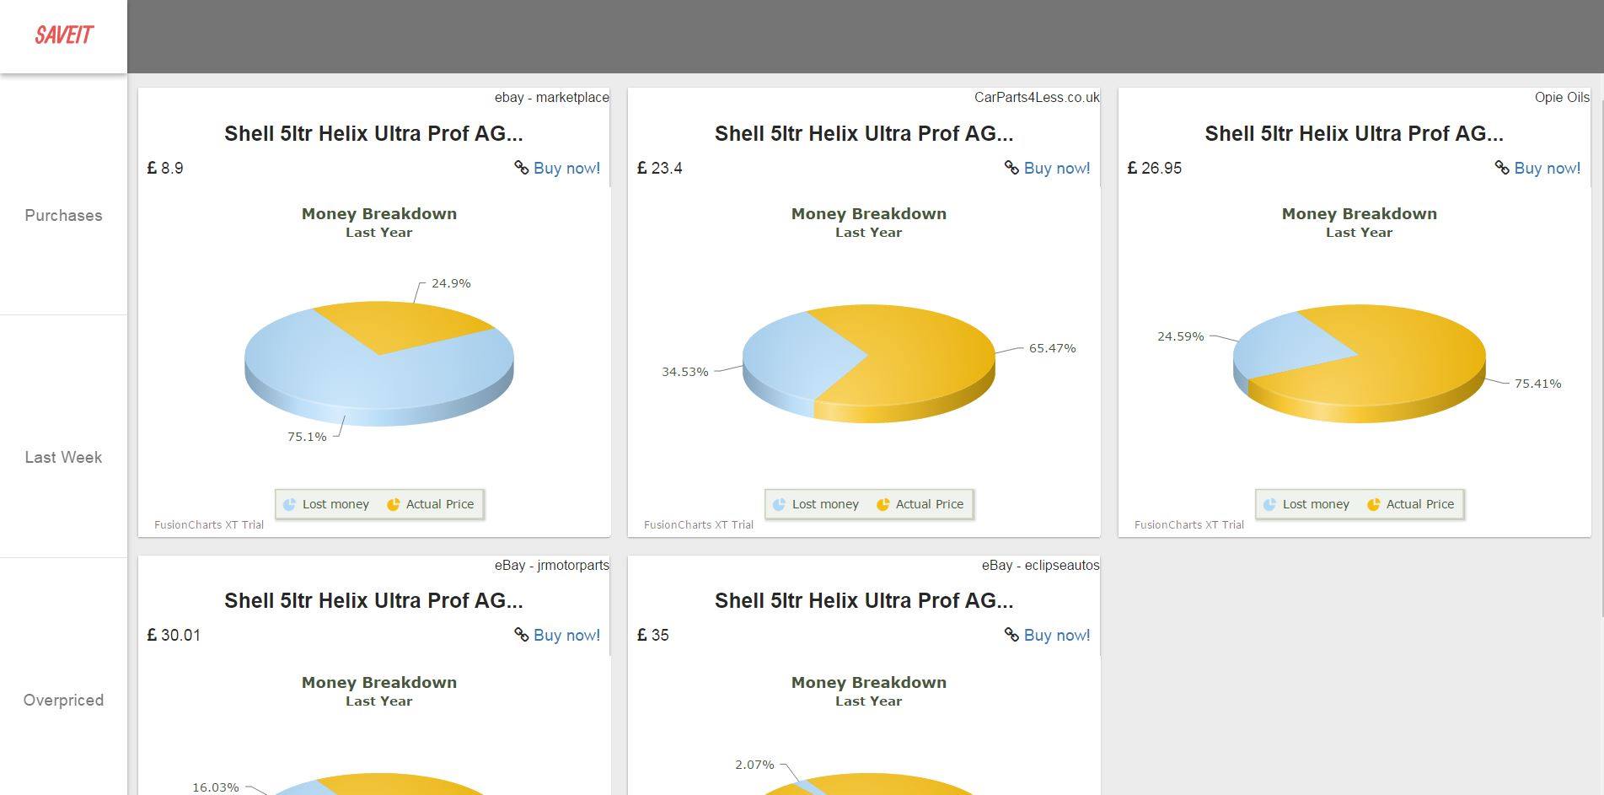Toggle Lost money legend in Opie Oils chart
Screen dimensions: 1604x795
point(1306,504)
